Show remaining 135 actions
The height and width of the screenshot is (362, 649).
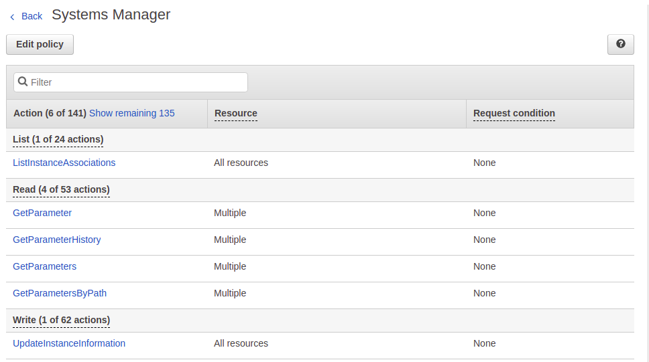pos(131,113)
